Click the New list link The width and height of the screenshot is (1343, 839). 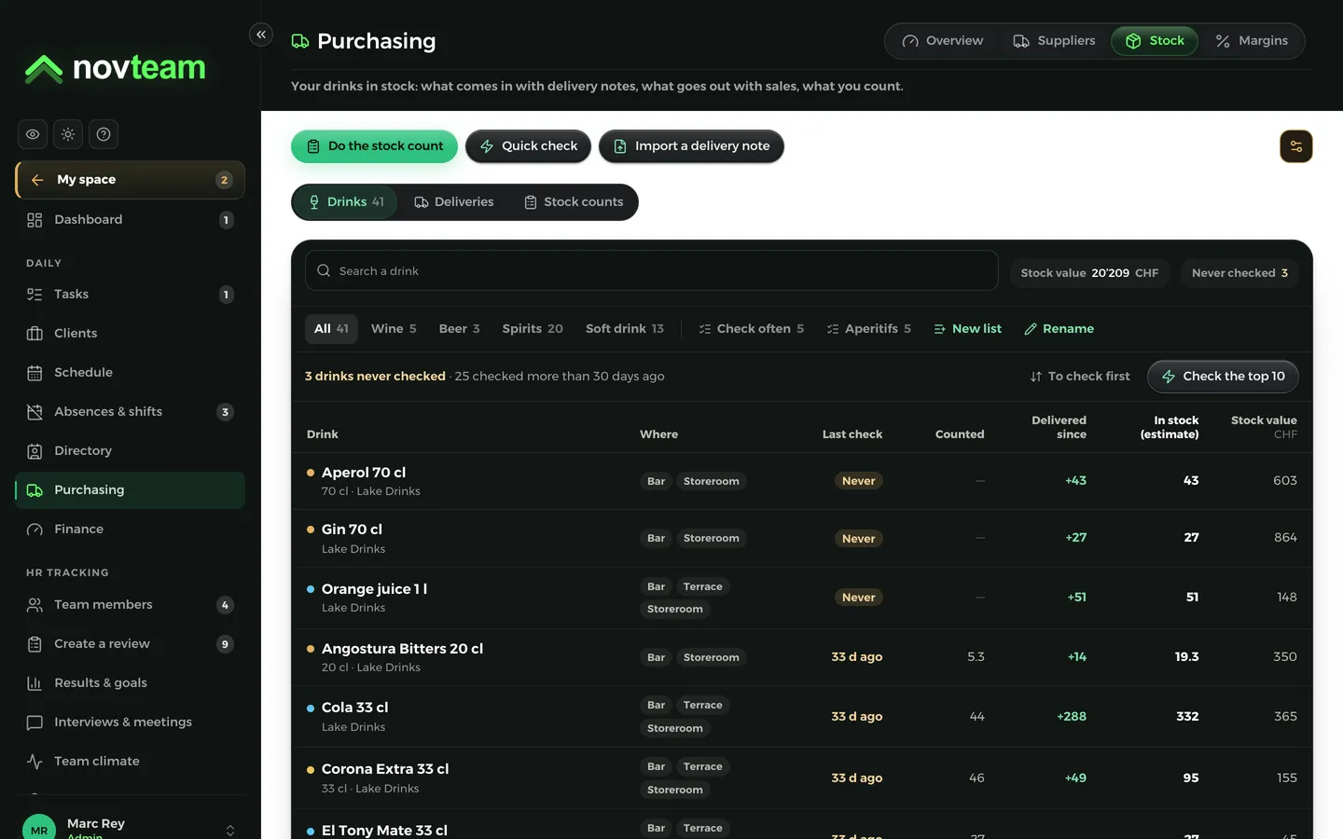point(967,329)
